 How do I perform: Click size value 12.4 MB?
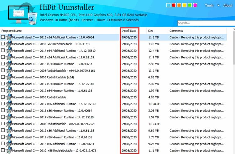click(154, 51)
